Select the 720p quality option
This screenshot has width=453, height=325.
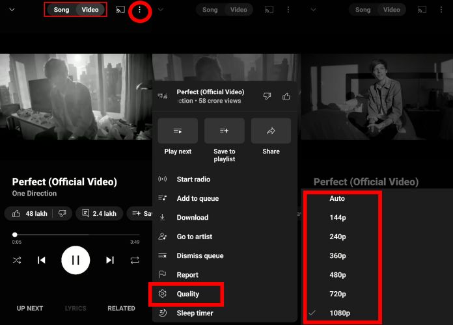pyautogui.click(x=337, y=294)
